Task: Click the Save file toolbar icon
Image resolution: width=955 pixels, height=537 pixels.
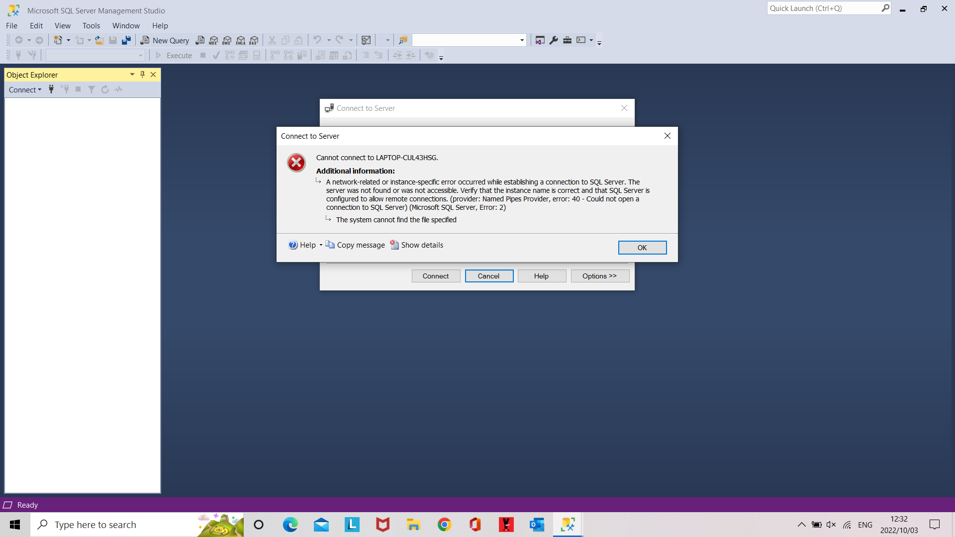Action: point(113,41)
